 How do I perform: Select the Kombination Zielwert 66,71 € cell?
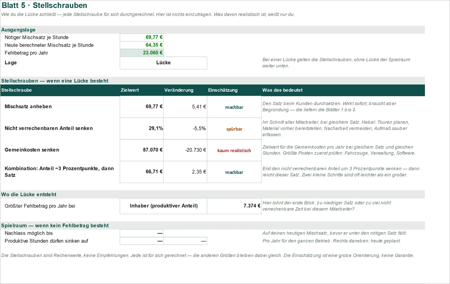point(142,172)
